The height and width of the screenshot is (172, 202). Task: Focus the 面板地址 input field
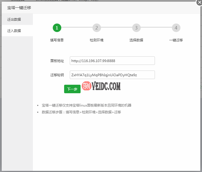point(112,61)
